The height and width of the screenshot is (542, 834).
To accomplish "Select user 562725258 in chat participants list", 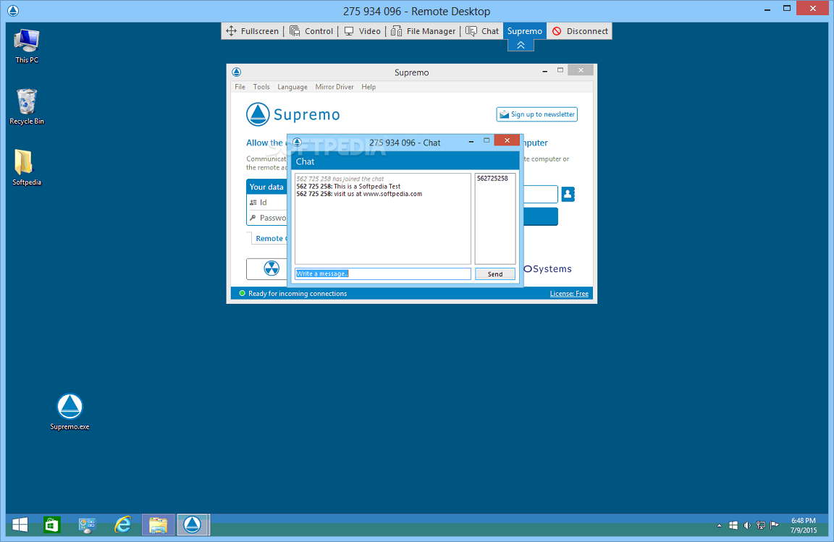I will coord(492,179).
